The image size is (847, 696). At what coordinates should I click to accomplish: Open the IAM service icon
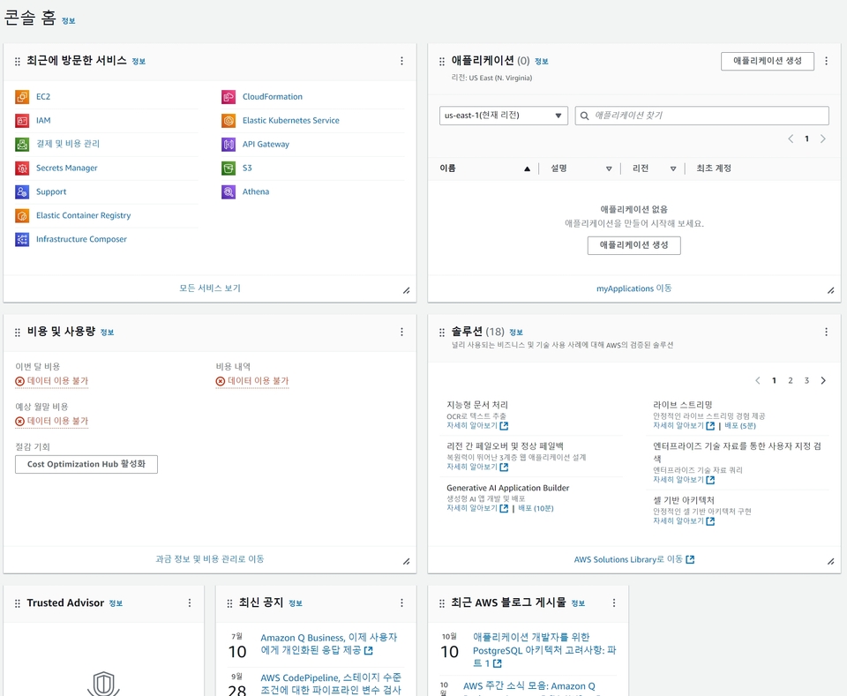tap(22, 120)
